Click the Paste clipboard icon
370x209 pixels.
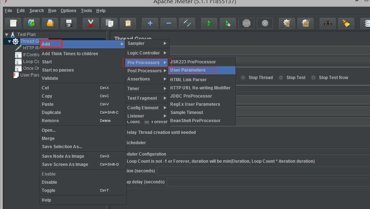(128, 23)
